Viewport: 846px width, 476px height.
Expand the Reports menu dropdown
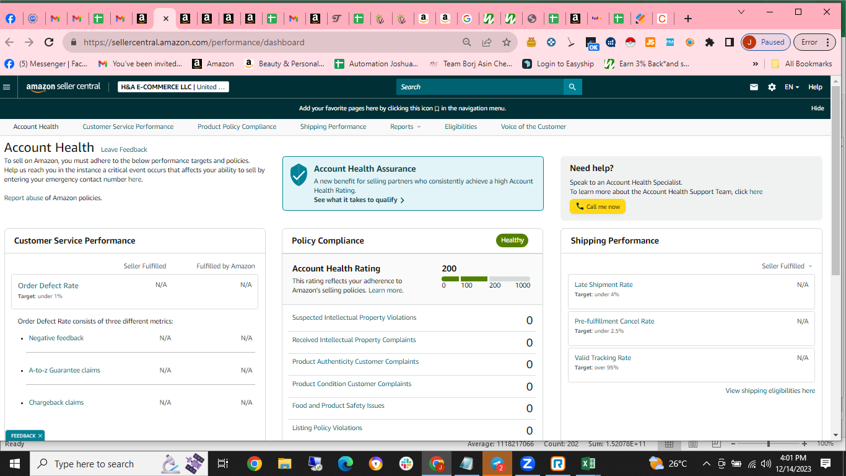tap(405, 126)
